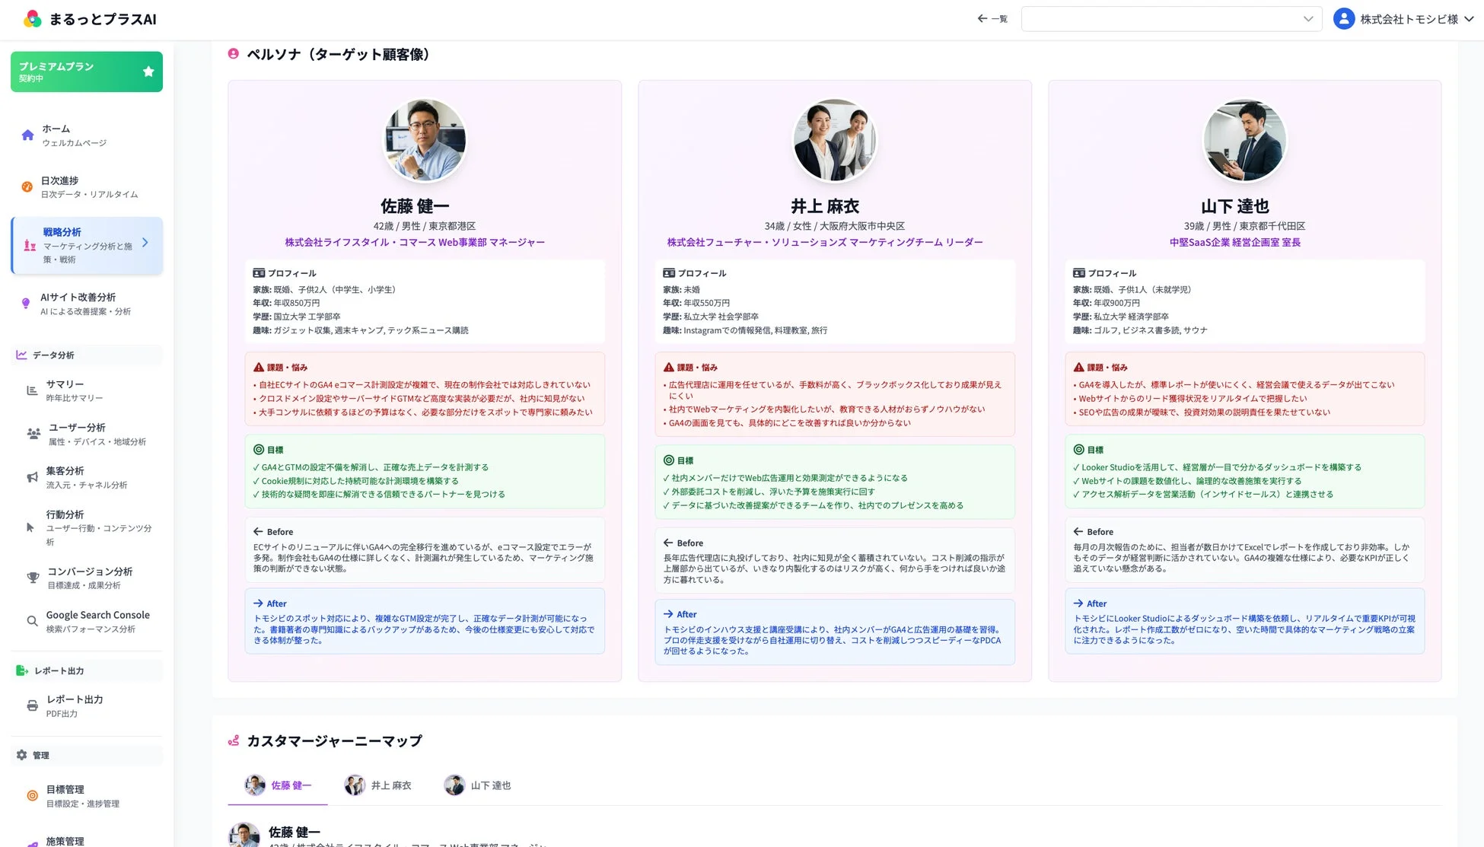Expand the 株式会社トモシビ様 account menu
The height and width of the screenshot is (847, 1484).
pyautogui.click(x=1404, y=18)
